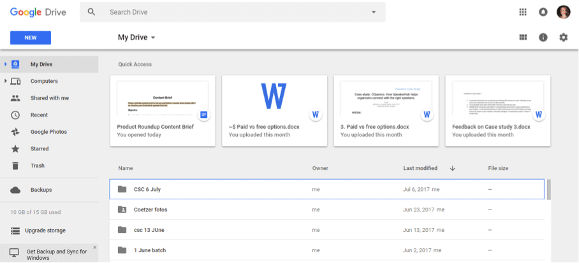Viewport: 579px width, 263px height.
Task: Open Product Roundup Content Brief card
Action: [x=163, y=111]
